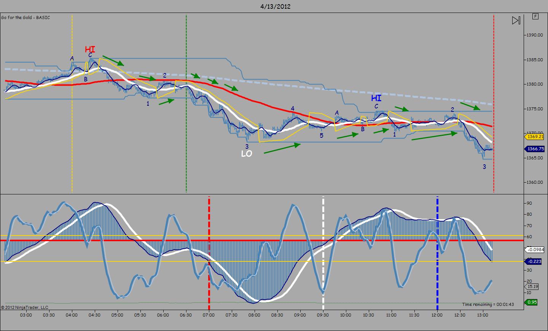Screen dimensions: 548x331
Task: Click the small F button above the price axis
Action: click(x=535, y=16)
